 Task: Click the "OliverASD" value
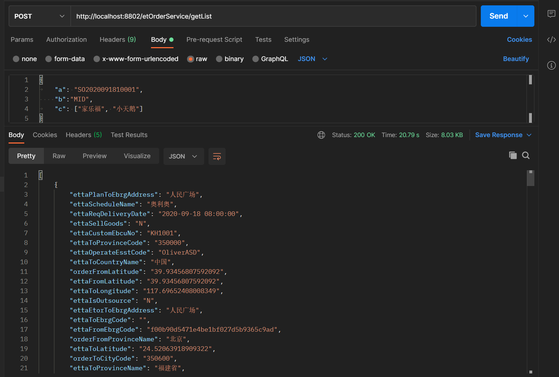point(179,252)
